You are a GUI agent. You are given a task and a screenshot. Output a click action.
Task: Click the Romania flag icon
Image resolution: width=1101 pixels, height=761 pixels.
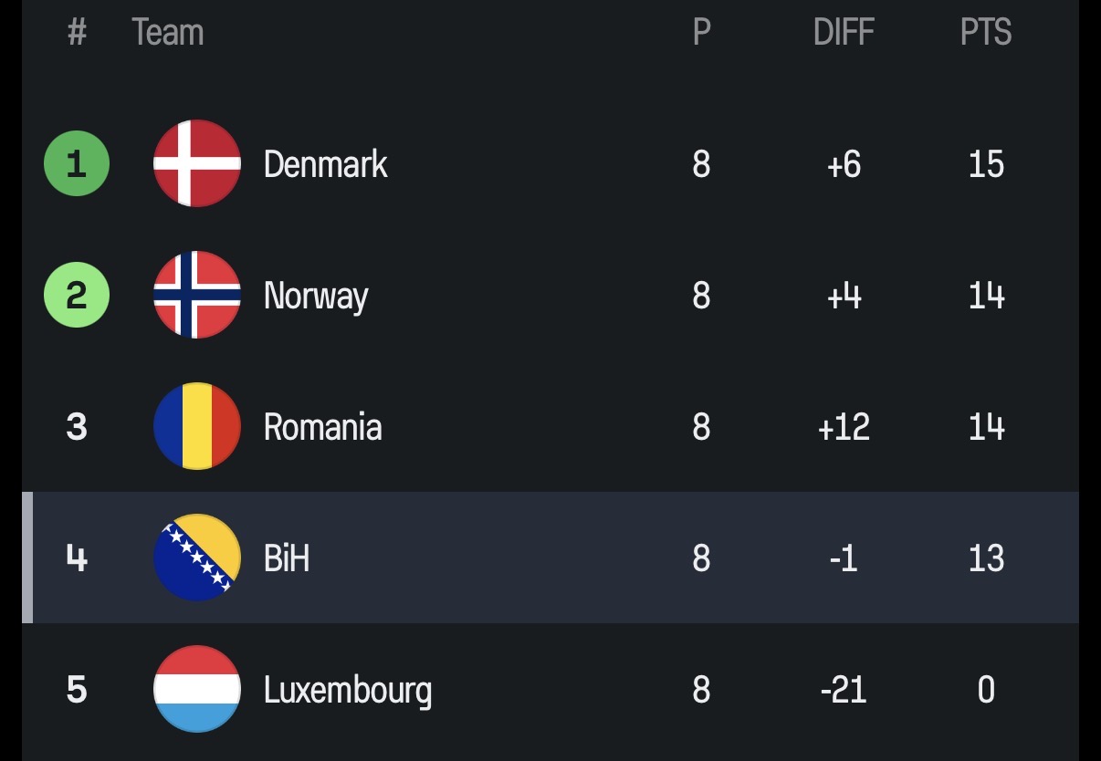(197, 426)
